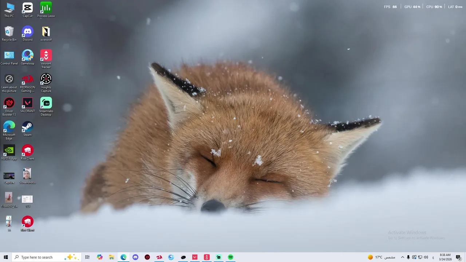This screenshot has height=262, width=466.
Task: Open the clock showing 8:38 AM
Action: (x=445, y=257)
